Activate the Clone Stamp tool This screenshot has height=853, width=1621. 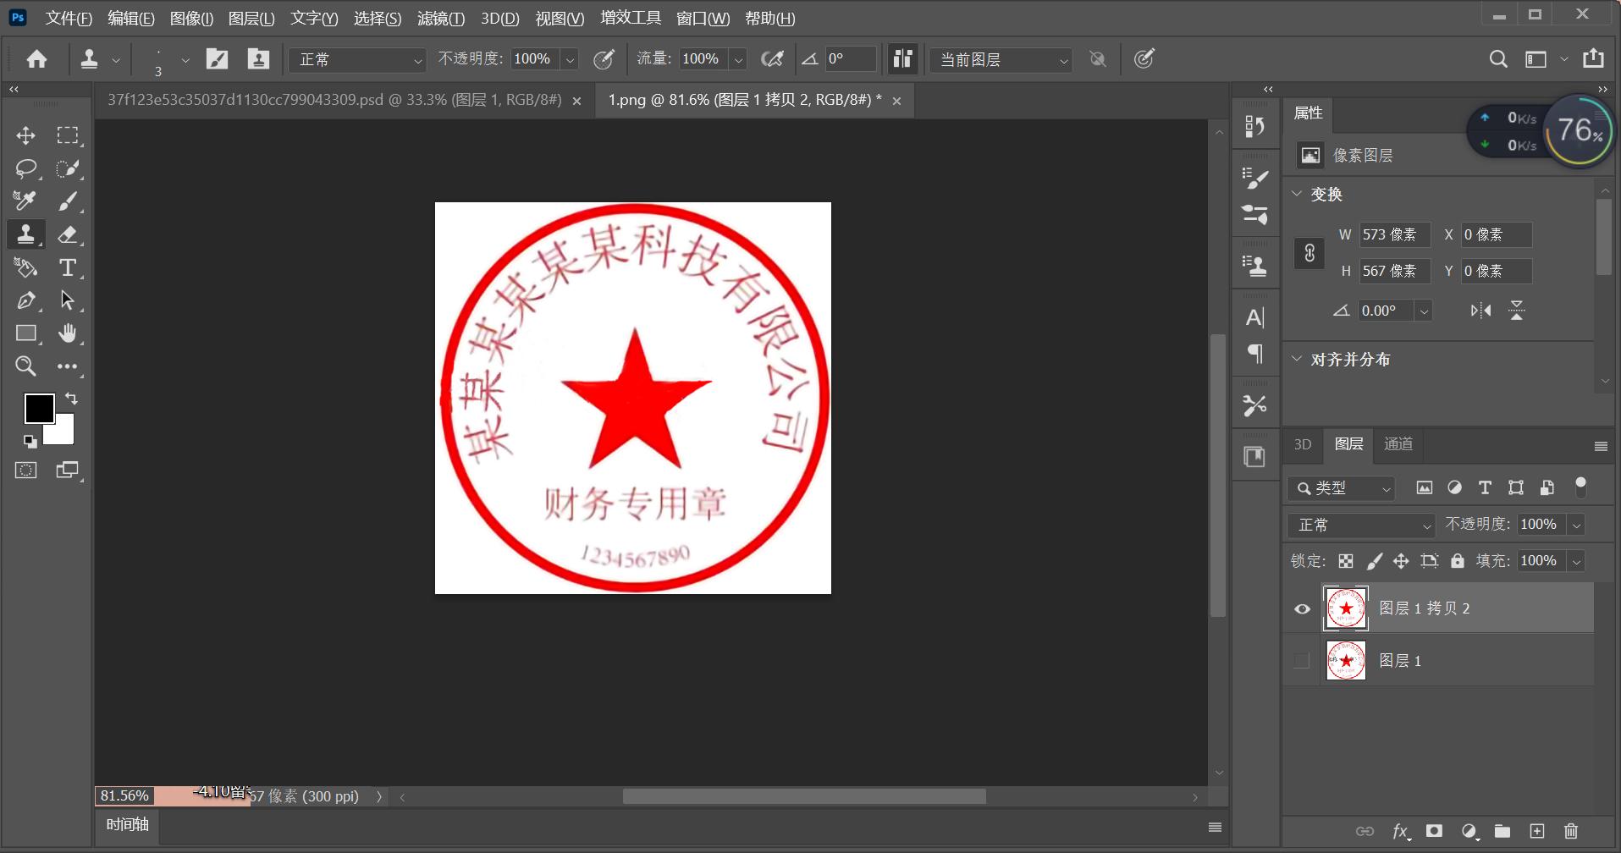(25, 234)
